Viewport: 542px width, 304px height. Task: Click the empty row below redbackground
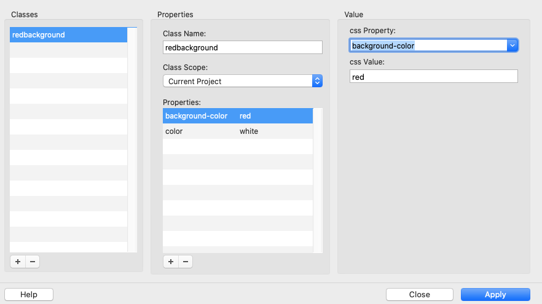(x=68, y=50)
